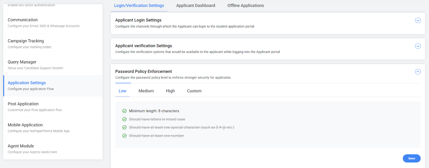Select Login/Verification Settings tab
The width and height of the screenshot is (429, 168).
[x=139, y=6]
